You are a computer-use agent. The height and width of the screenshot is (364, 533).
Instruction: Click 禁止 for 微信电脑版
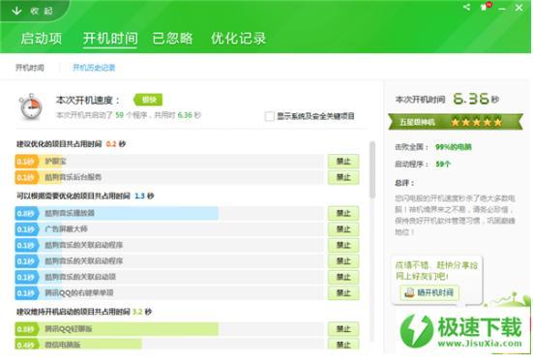click(343, 344)
